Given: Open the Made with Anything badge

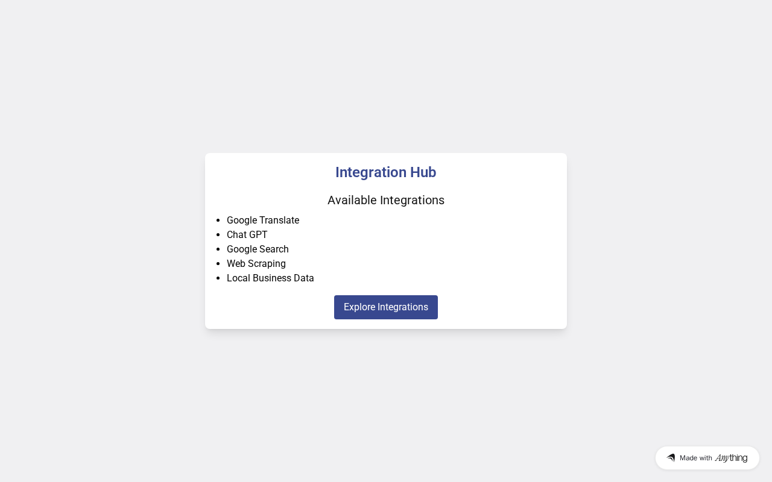Looking at the screenshot, I should pyautogui.click(x=707, y=458).
